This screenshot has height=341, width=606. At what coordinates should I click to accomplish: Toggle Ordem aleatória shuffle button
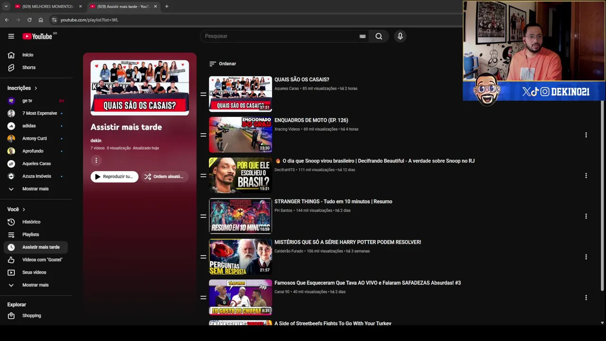point(164,177)
